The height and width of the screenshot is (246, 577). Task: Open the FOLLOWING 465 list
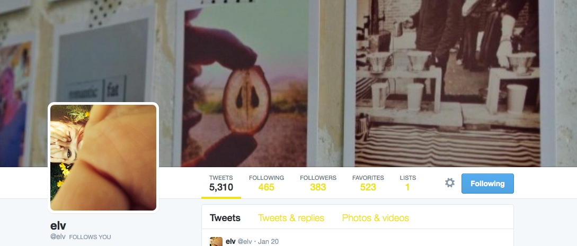(267, 183)
